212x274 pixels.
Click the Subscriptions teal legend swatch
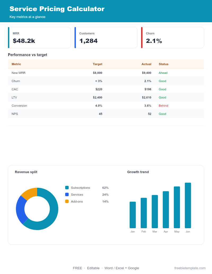67,187
